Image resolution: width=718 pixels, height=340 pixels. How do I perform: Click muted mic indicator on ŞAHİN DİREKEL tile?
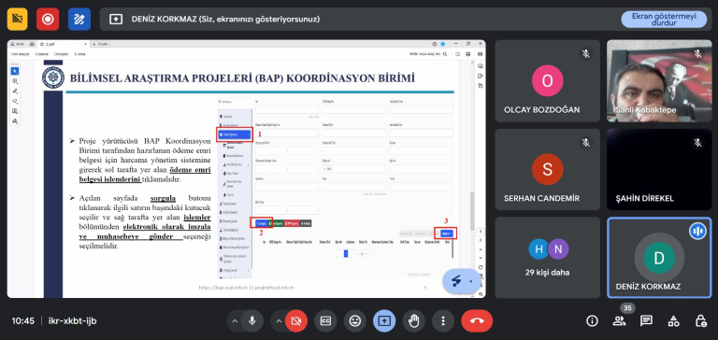[x=697, y=143]
